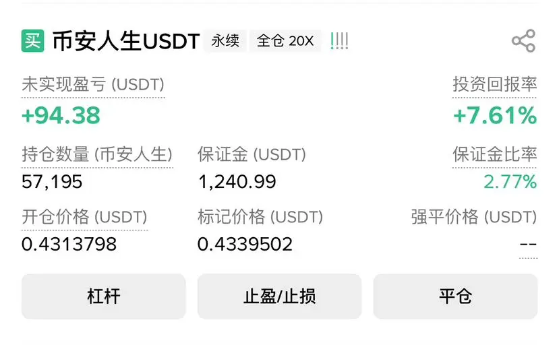This screenshot has height=349, width=559.
Task: Open the 币安人生USDT contract title
Action: [126, 41]
